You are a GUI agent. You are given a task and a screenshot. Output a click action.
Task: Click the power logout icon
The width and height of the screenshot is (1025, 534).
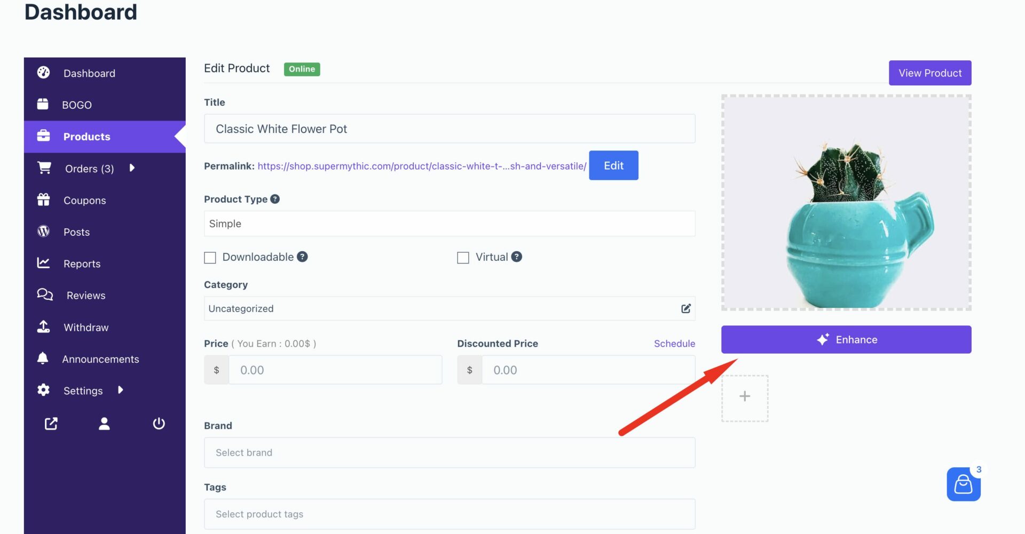coord(159,424)
